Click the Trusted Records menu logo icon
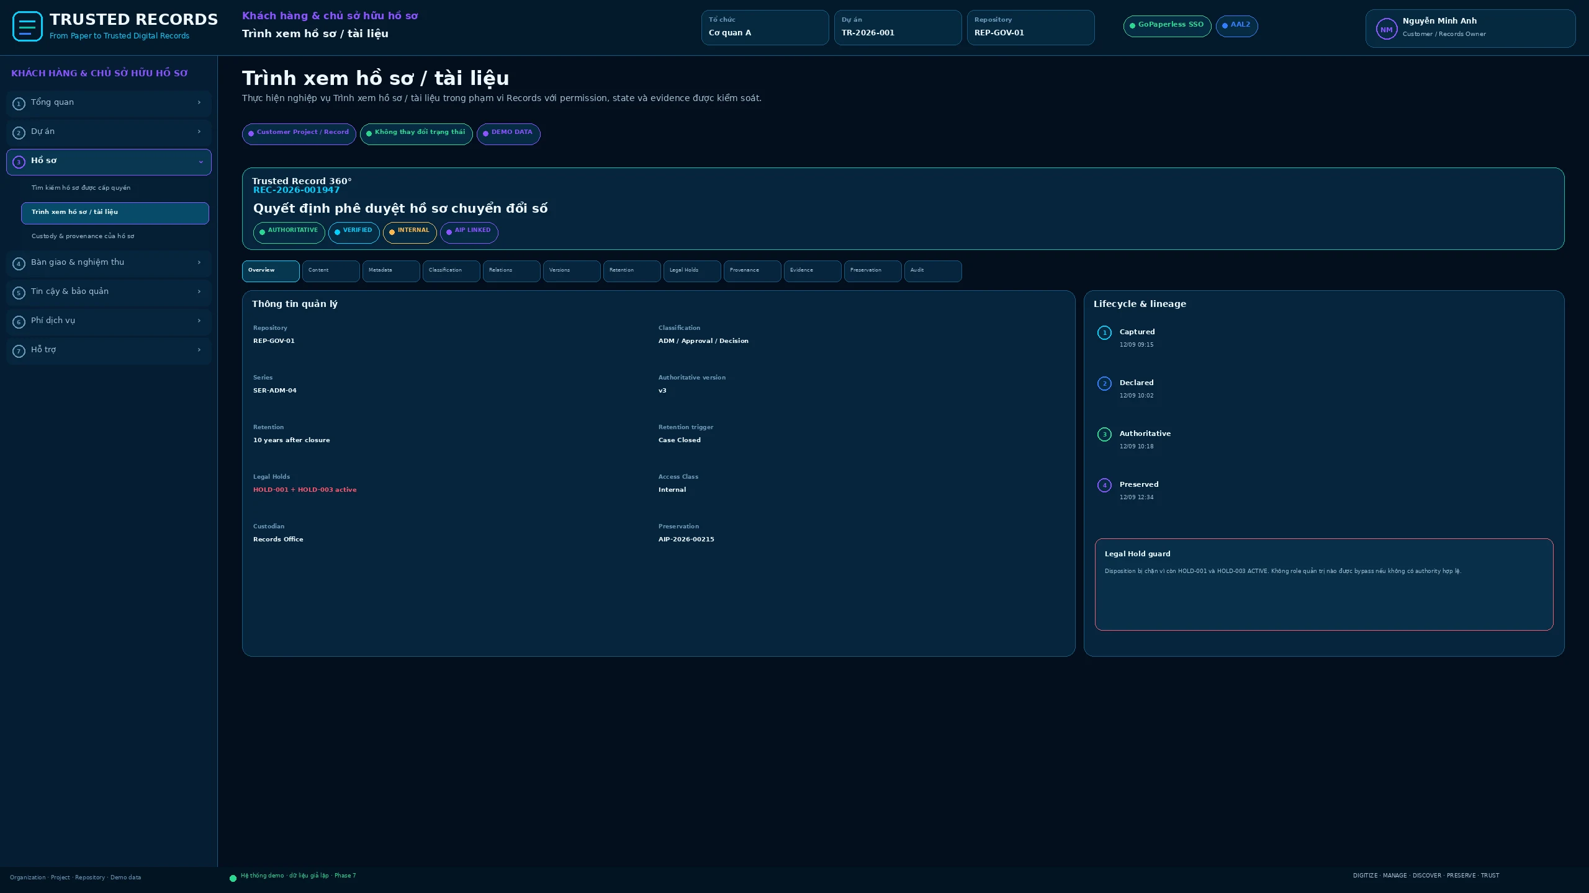This screenshot has width=1589, height=893. (x=27, y=27)
